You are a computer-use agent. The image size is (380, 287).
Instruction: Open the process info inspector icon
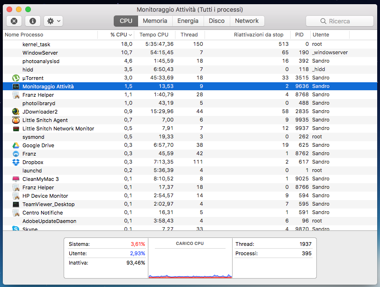(x=33, y=21)
